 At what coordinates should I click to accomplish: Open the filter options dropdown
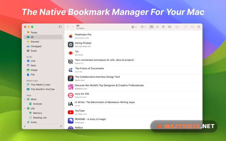coord(143,27)
